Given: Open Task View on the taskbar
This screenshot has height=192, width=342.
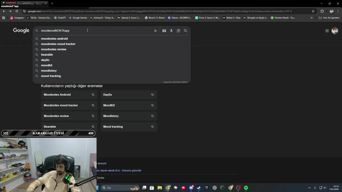Looking at the screenshot, I should coord(144,188).
